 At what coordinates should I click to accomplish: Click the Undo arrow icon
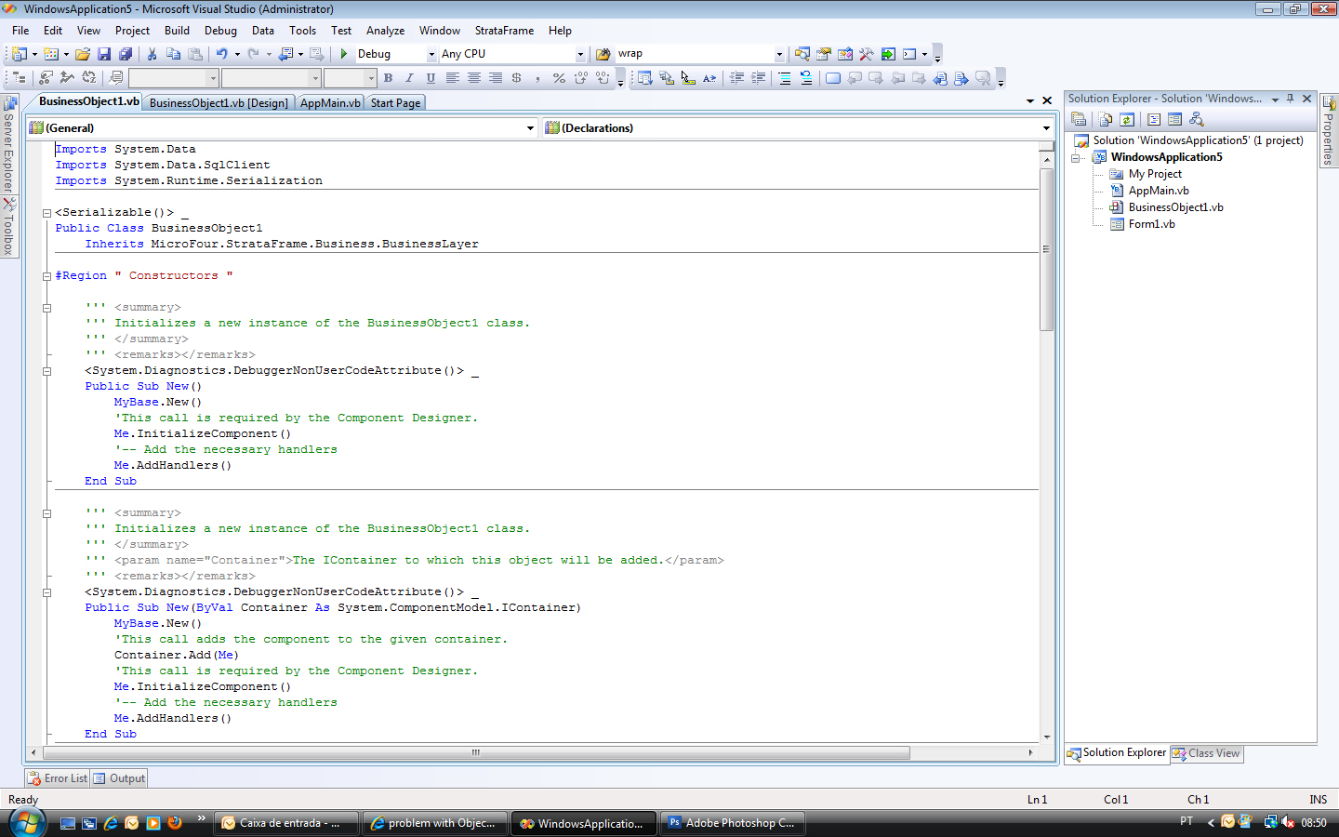point(222,54)
